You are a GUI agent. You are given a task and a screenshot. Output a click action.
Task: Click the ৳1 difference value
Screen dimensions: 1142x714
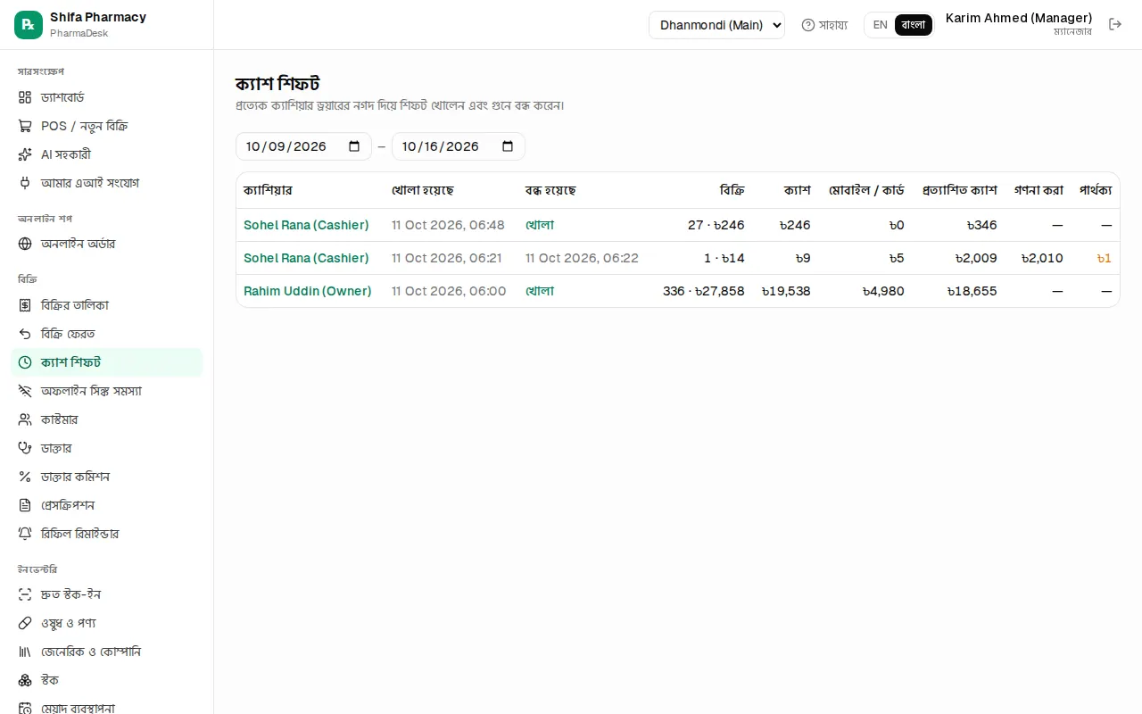[1105, 258]
